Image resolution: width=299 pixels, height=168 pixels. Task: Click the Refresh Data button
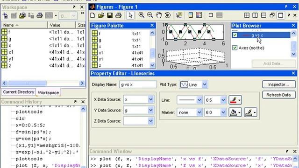[x=279, y=95]
